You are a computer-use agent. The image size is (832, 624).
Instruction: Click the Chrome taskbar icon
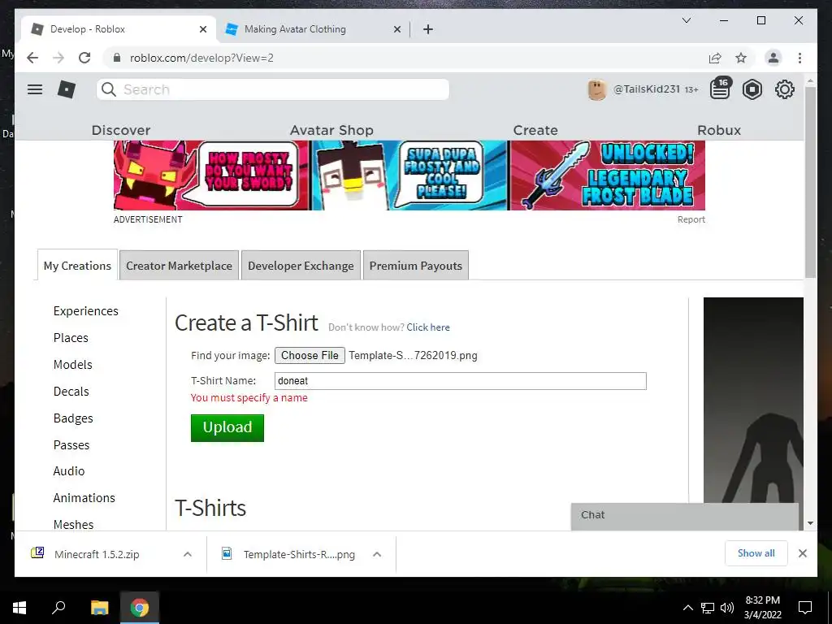[x=140, y=608]
